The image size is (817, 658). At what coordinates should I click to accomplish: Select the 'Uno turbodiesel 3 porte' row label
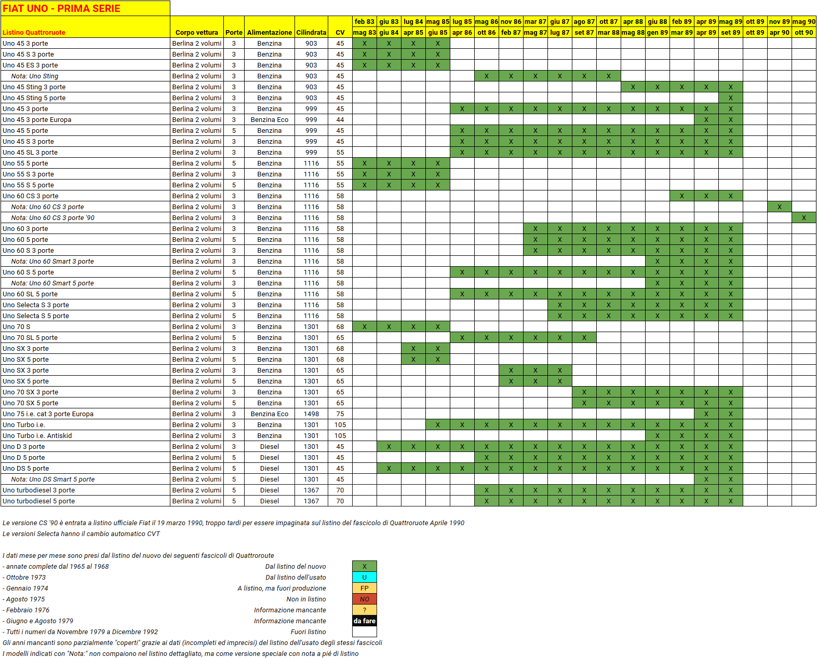[85, 490]
